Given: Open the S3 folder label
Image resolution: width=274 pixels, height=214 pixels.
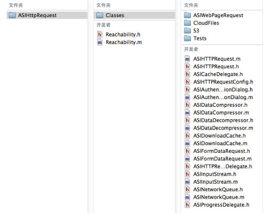Looking at the screenshot, I should click(196, 30).
